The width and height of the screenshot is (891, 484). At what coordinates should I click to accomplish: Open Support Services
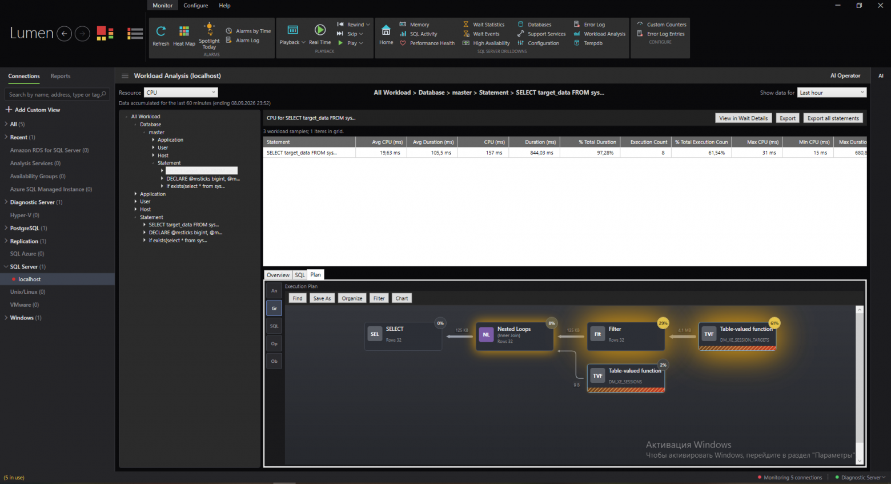[541, 34]
